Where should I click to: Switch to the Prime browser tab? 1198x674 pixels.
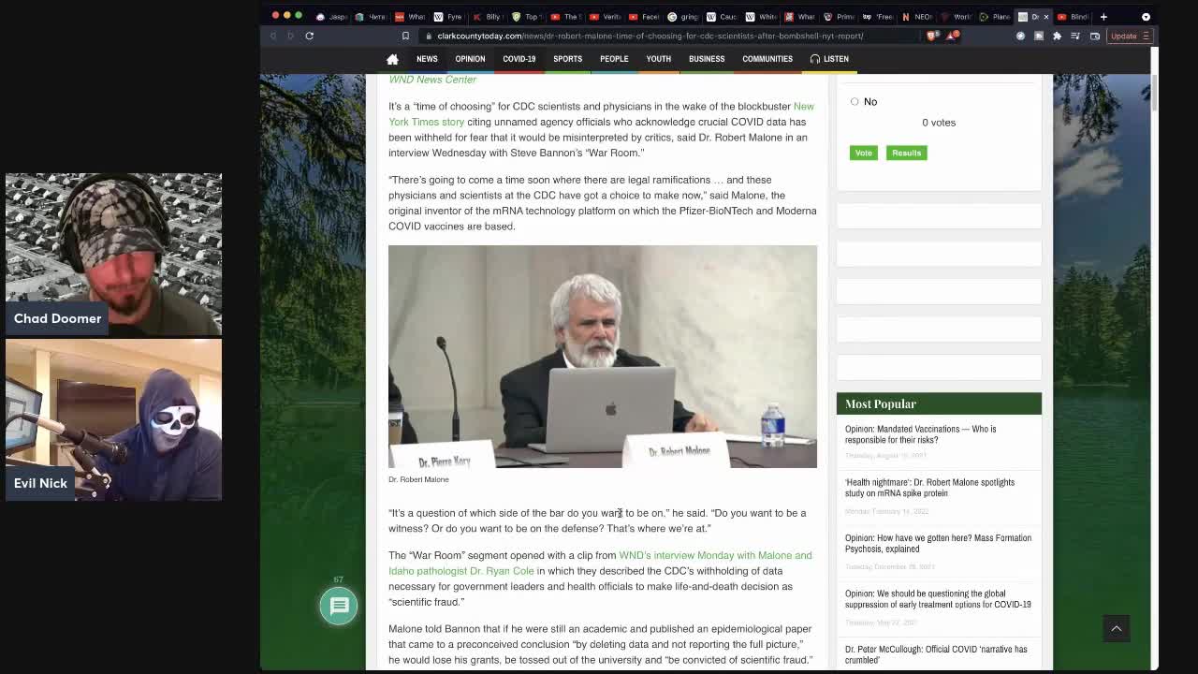841,16
